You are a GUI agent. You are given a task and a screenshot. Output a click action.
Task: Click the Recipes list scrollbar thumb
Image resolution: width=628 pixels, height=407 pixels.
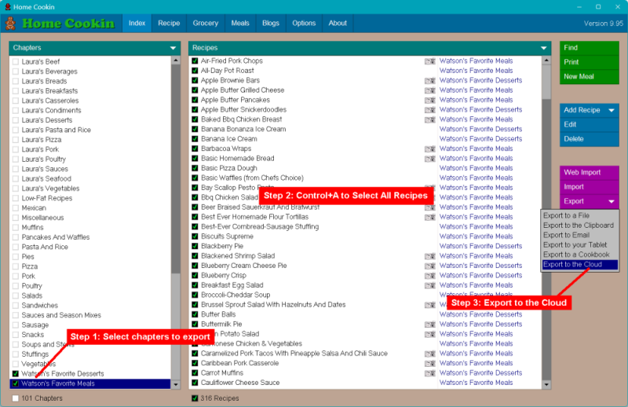[546, 82]
